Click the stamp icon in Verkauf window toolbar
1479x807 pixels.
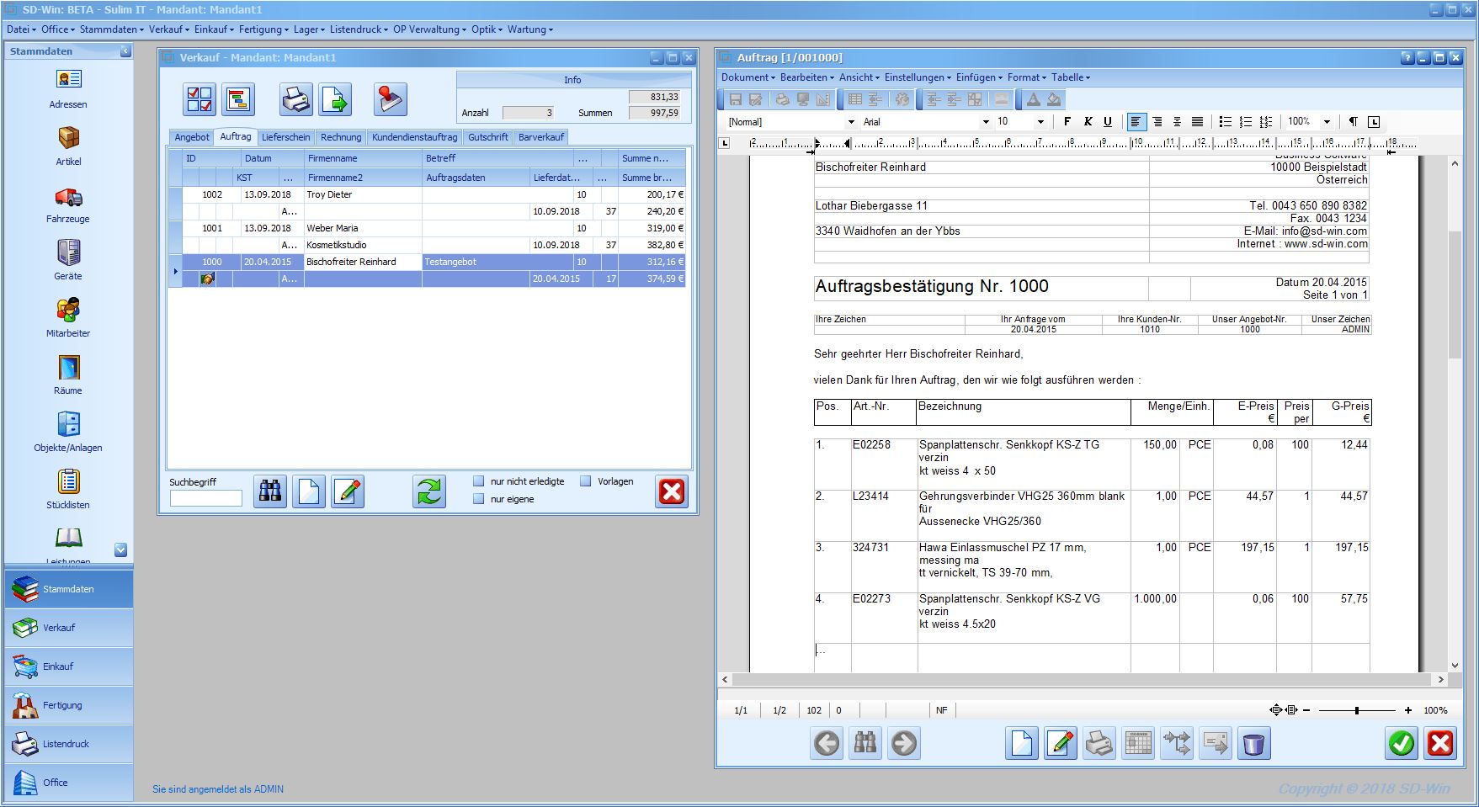coord(391,100)
